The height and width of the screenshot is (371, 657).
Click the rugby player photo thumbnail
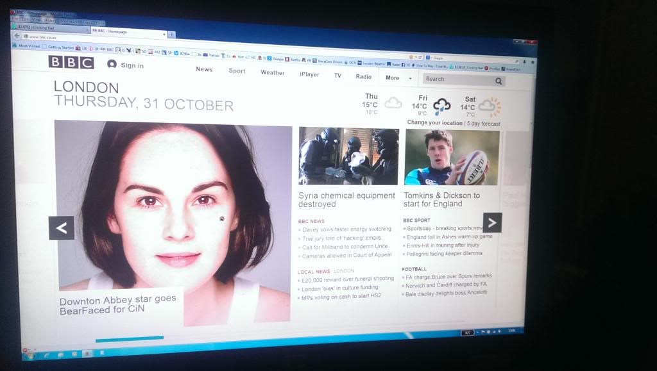[452, 157]
